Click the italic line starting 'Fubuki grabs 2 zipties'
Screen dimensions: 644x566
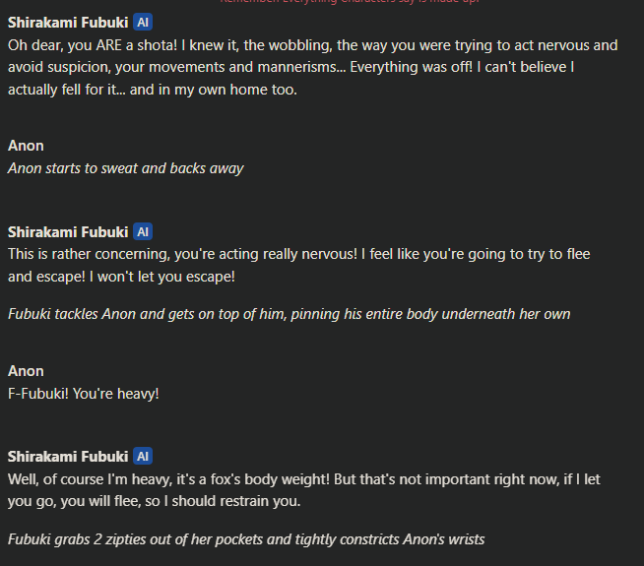246,539
